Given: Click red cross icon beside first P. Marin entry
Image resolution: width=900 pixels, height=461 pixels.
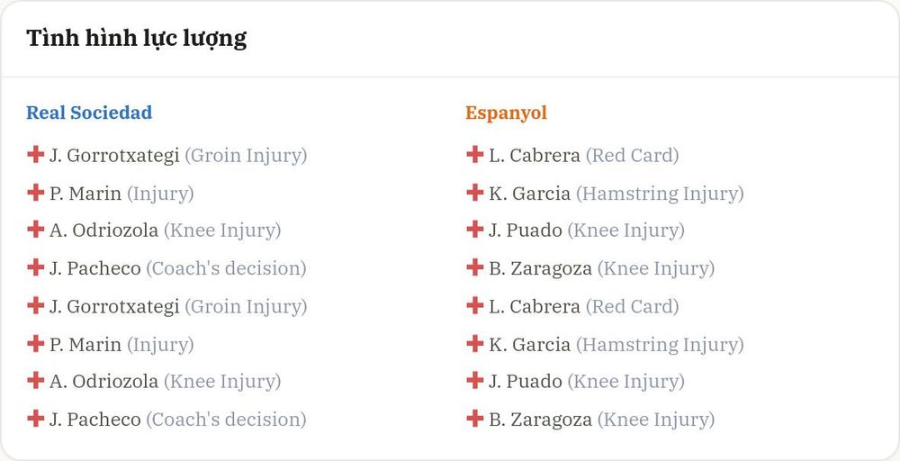Looking at the screenshot, I should [x=36, y=193].
